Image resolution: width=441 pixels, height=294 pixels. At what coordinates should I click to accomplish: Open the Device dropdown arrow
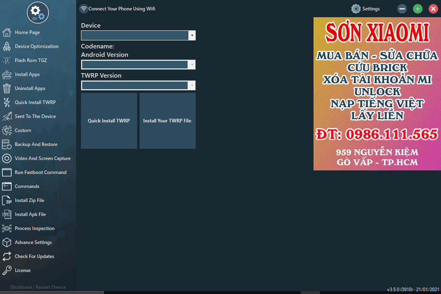[192, 35]
